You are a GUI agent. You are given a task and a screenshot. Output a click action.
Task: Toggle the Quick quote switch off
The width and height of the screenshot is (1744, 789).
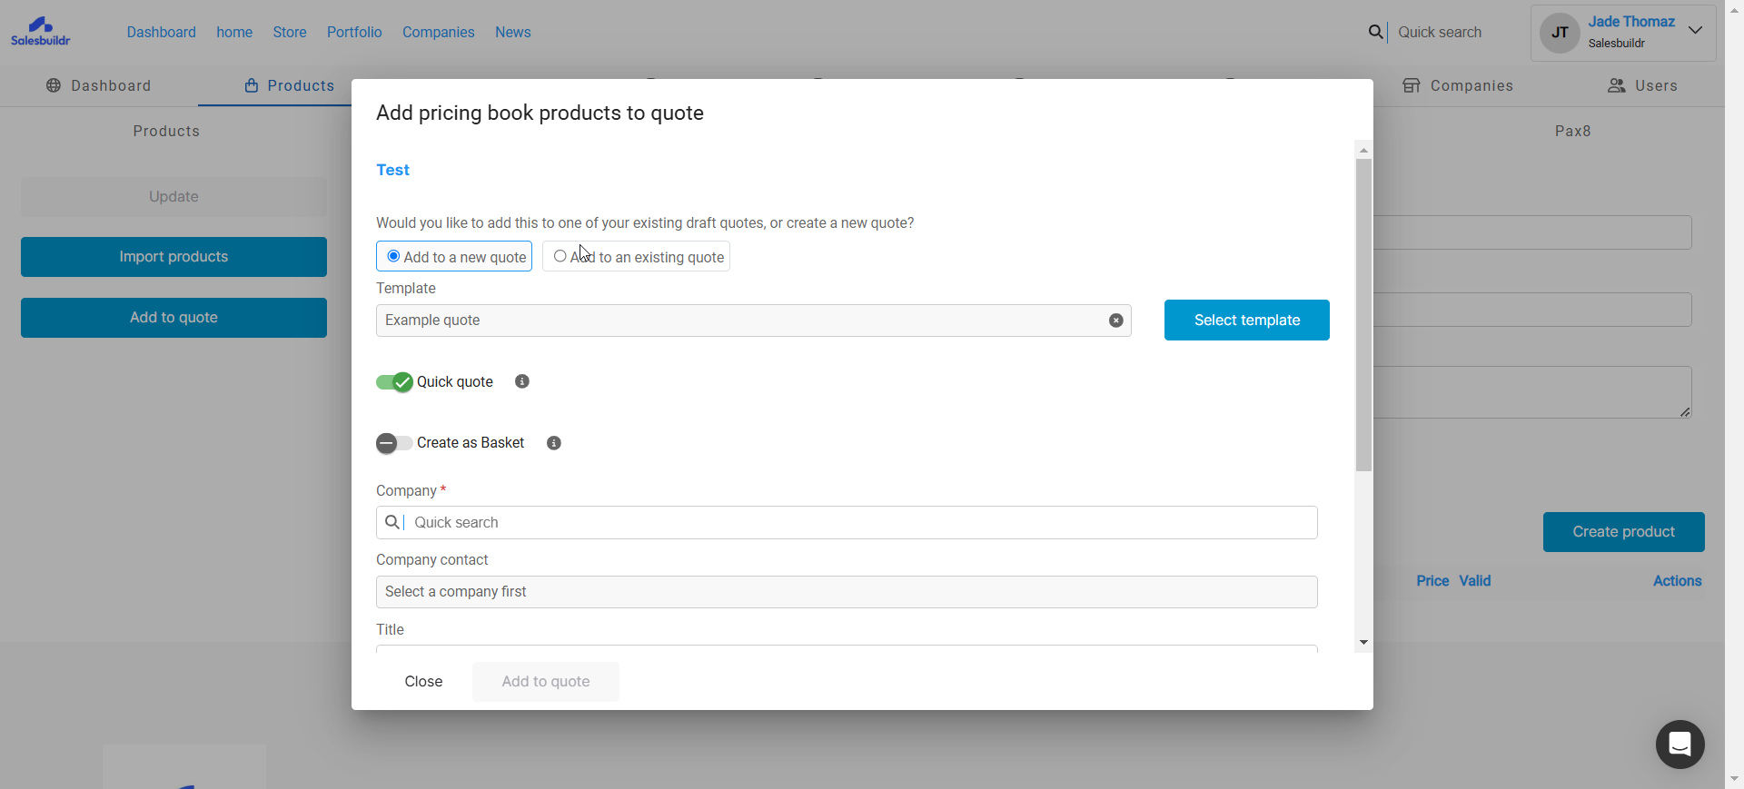(x=394, y=382)
